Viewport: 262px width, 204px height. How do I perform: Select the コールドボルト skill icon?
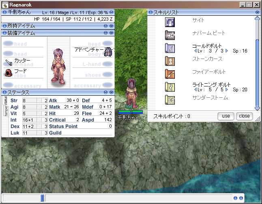[170, 48]
